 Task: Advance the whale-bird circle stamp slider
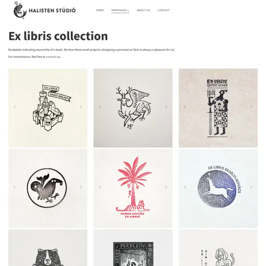click(x=81, y=187)
